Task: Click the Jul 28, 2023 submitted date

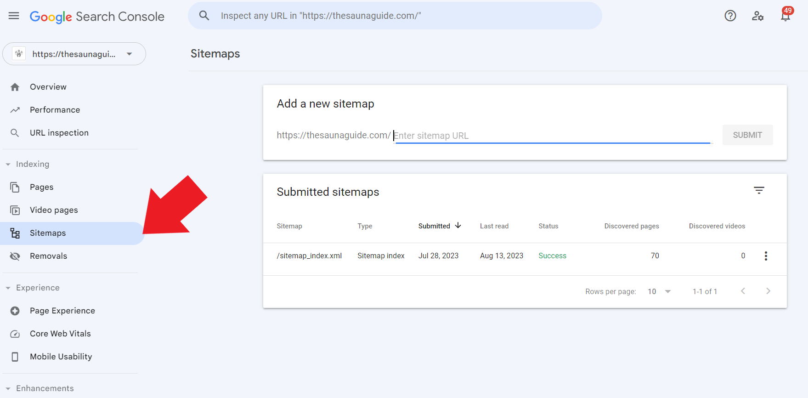Action: pyautogui.click(x=438, y=256)
